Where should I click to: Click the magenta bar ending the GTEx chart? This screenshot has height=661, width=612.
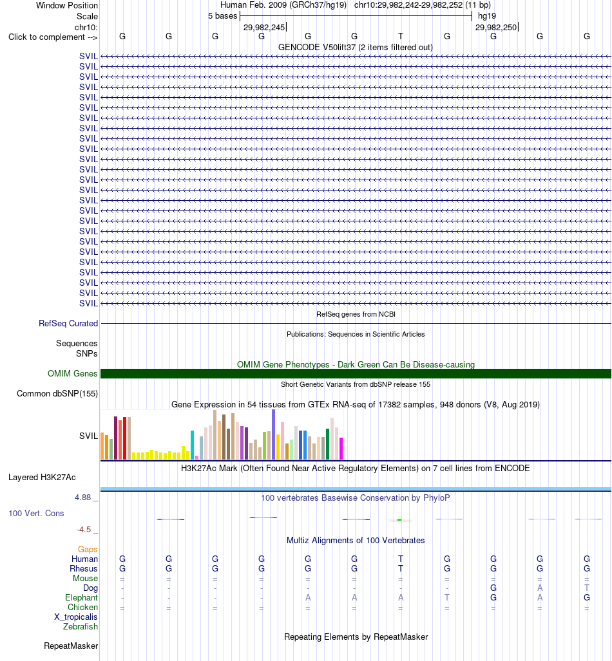click(341, 449)
